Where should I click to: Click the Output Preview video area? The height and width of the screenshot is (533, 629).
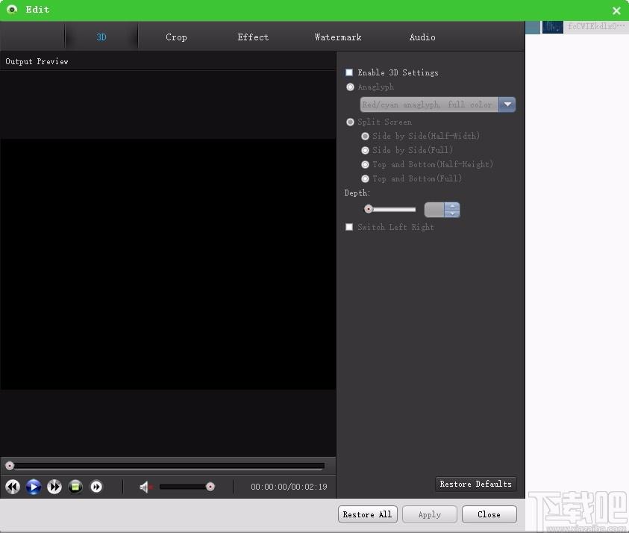(x=168, y=264)
